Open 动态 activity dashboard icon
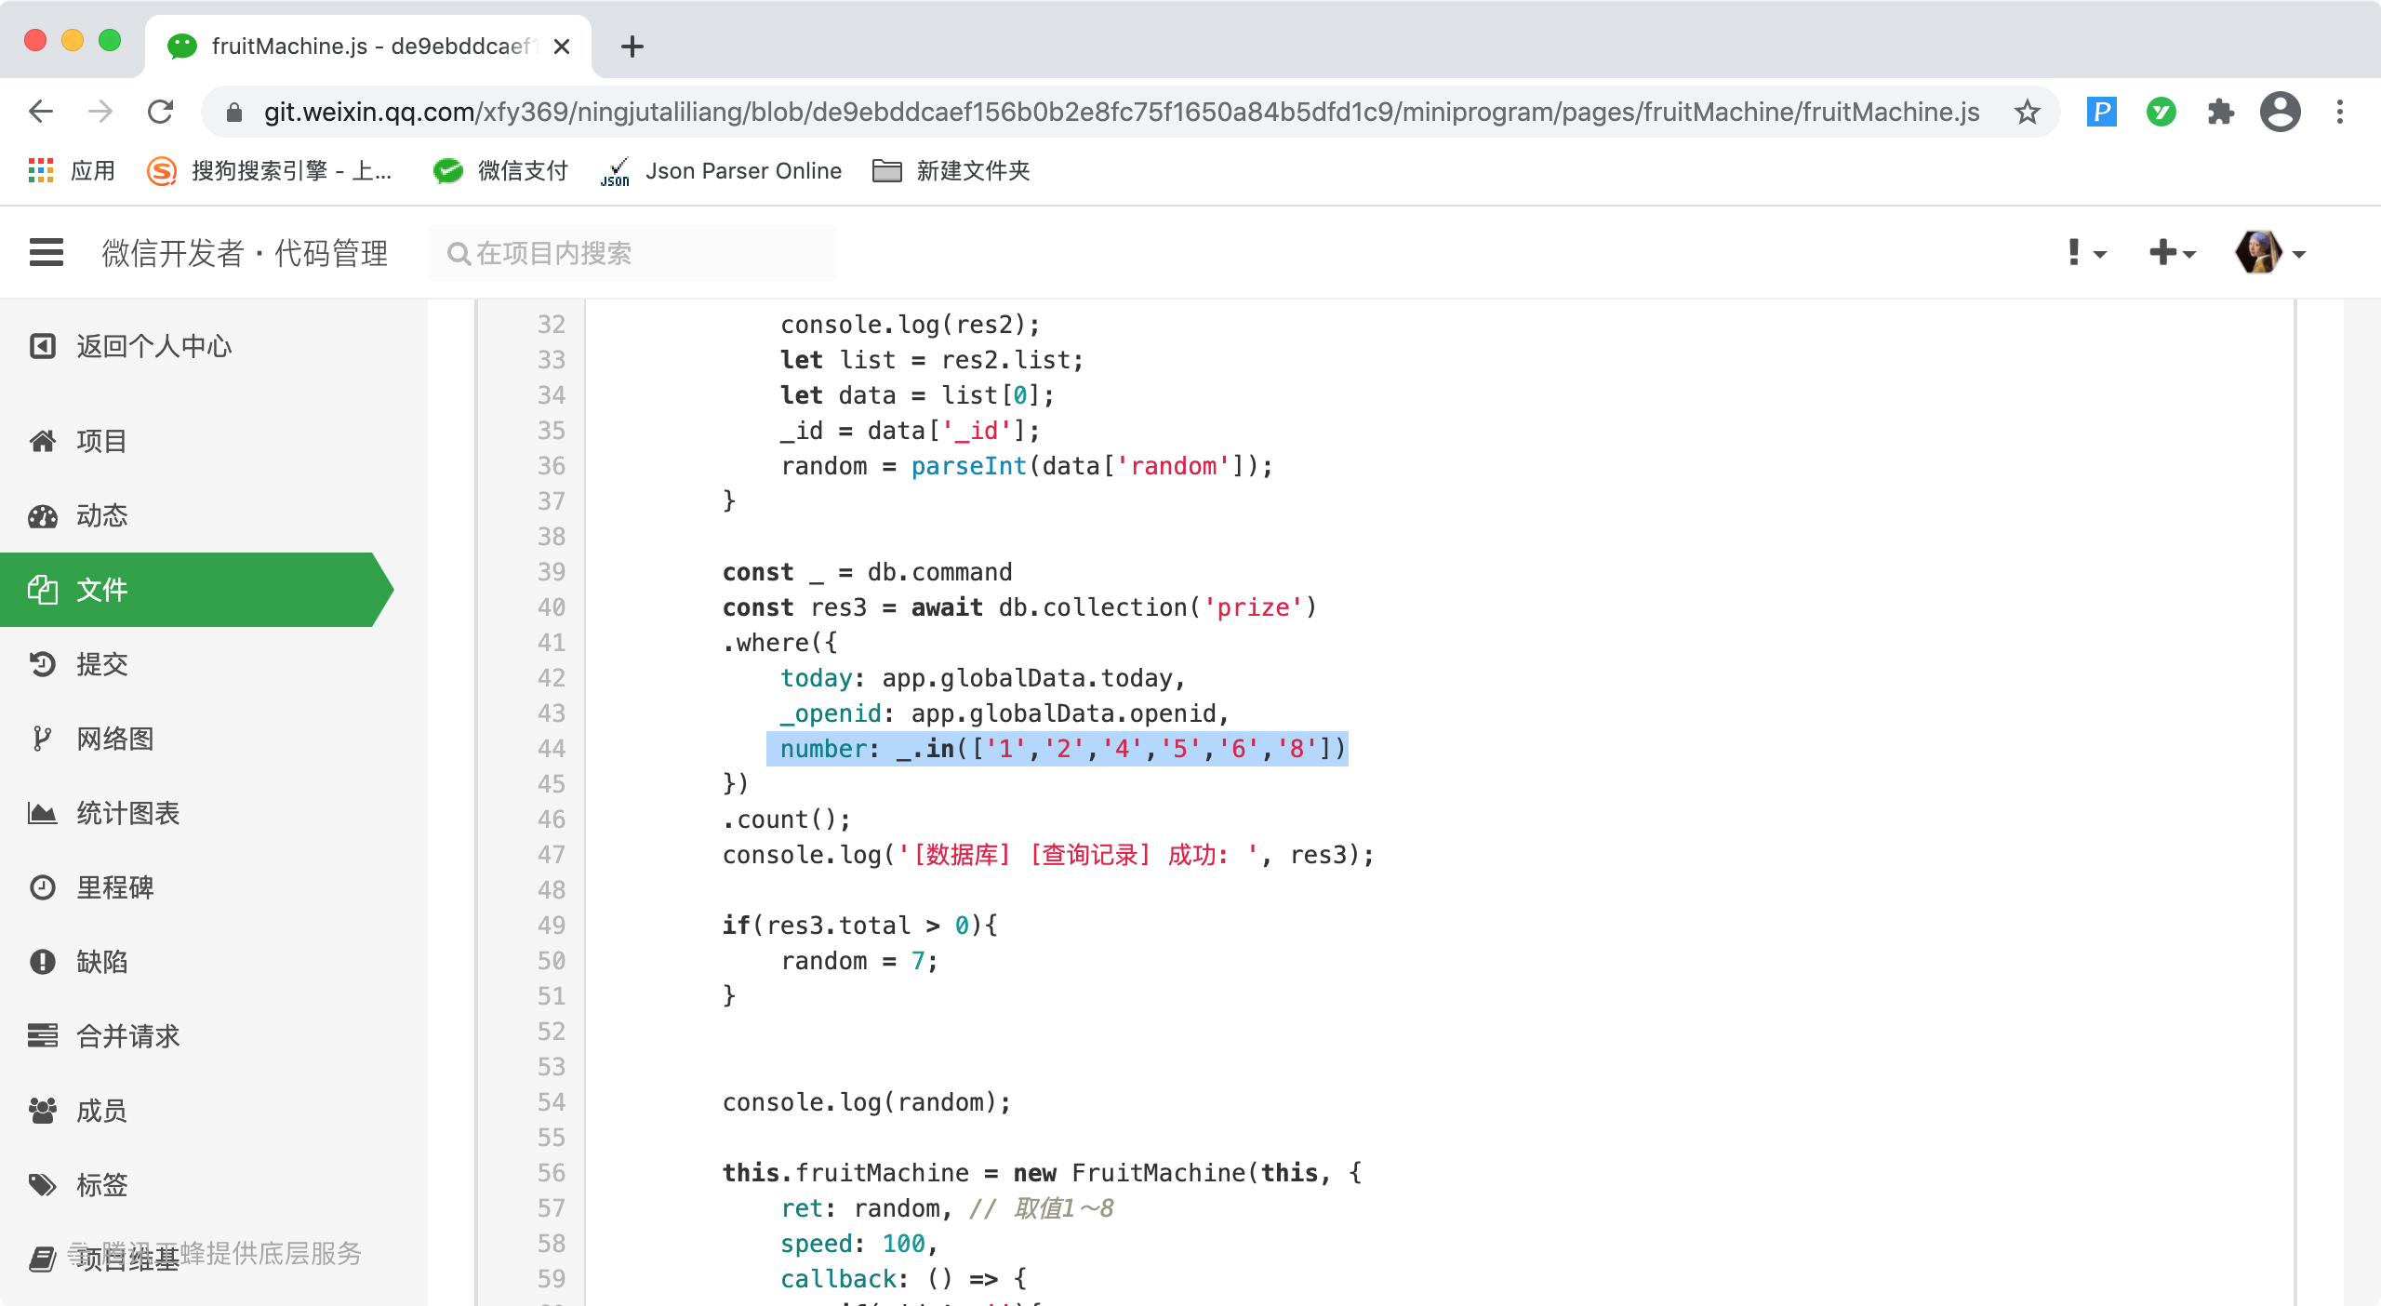 pos(43,515)
